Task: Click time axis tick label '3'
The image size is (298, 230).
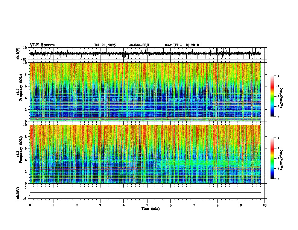Action: click(100, 205)
